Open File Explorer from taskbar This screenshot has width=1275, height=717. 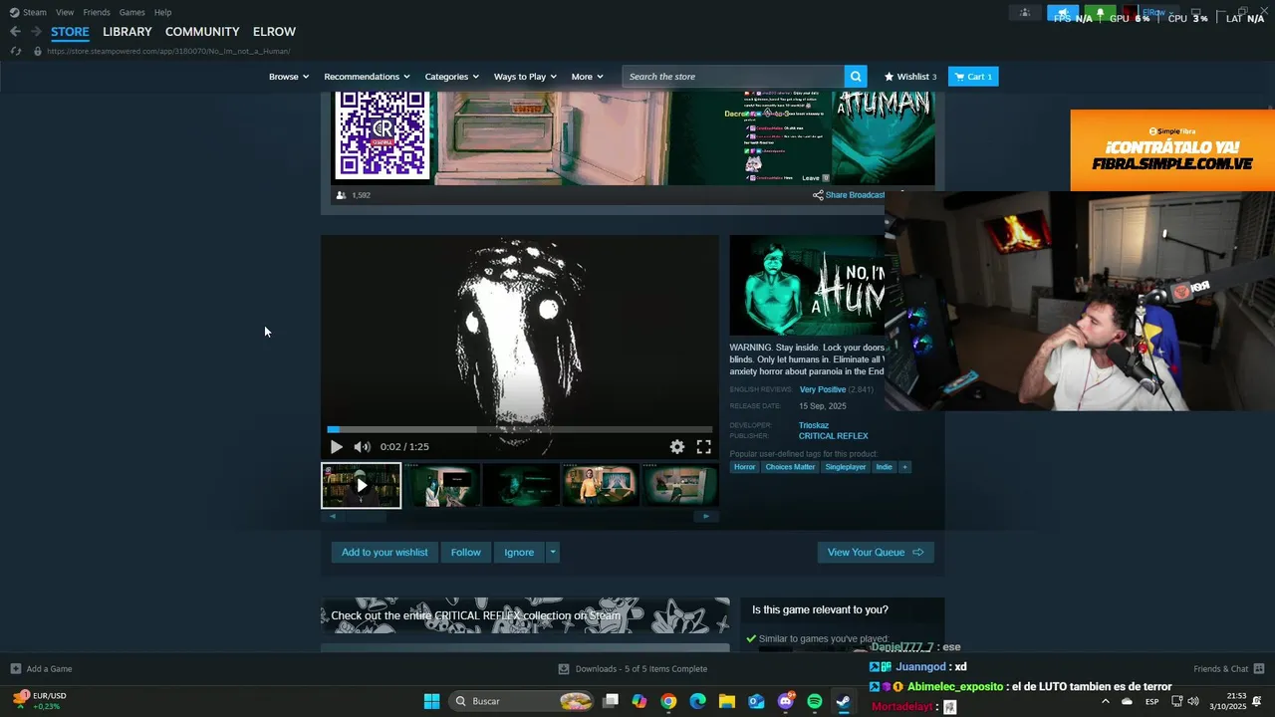726,701
